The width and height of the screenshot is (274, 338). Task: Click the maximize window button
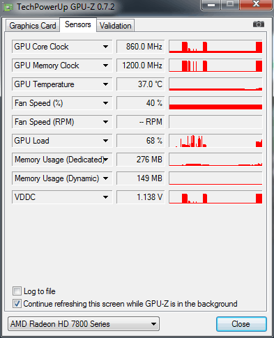click(x=230, y=5)
